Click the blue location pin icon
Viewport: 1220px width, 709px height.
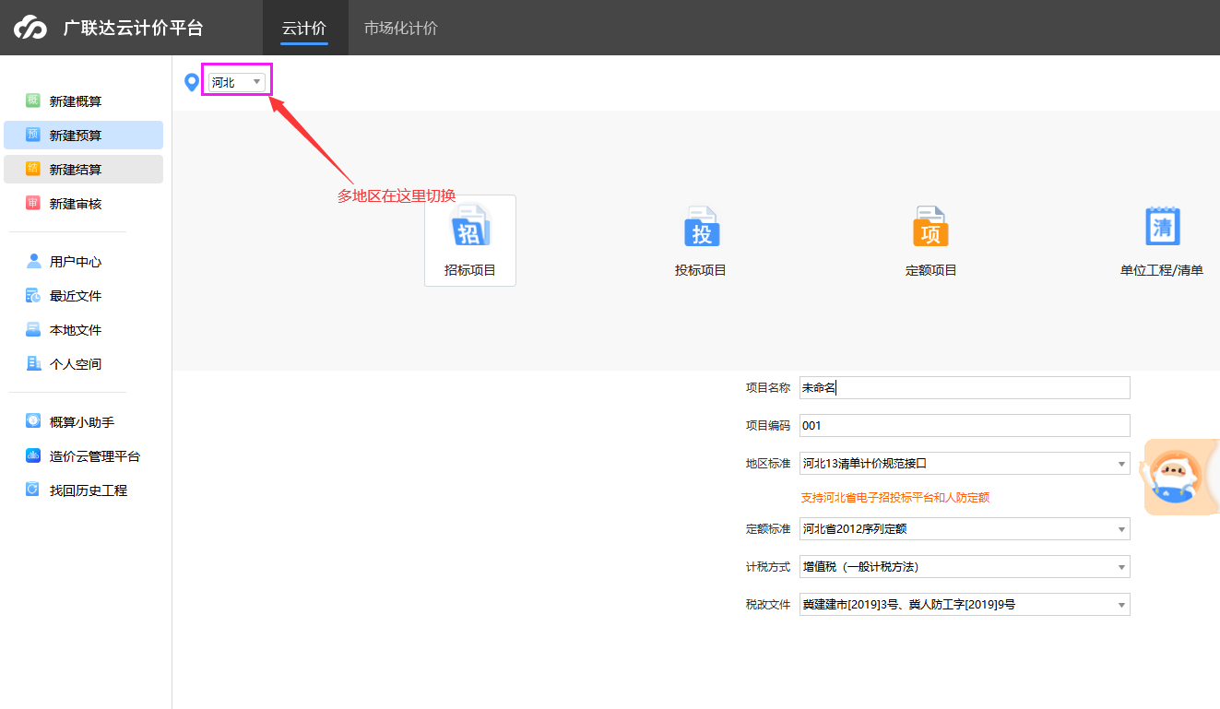click(192, 82)
